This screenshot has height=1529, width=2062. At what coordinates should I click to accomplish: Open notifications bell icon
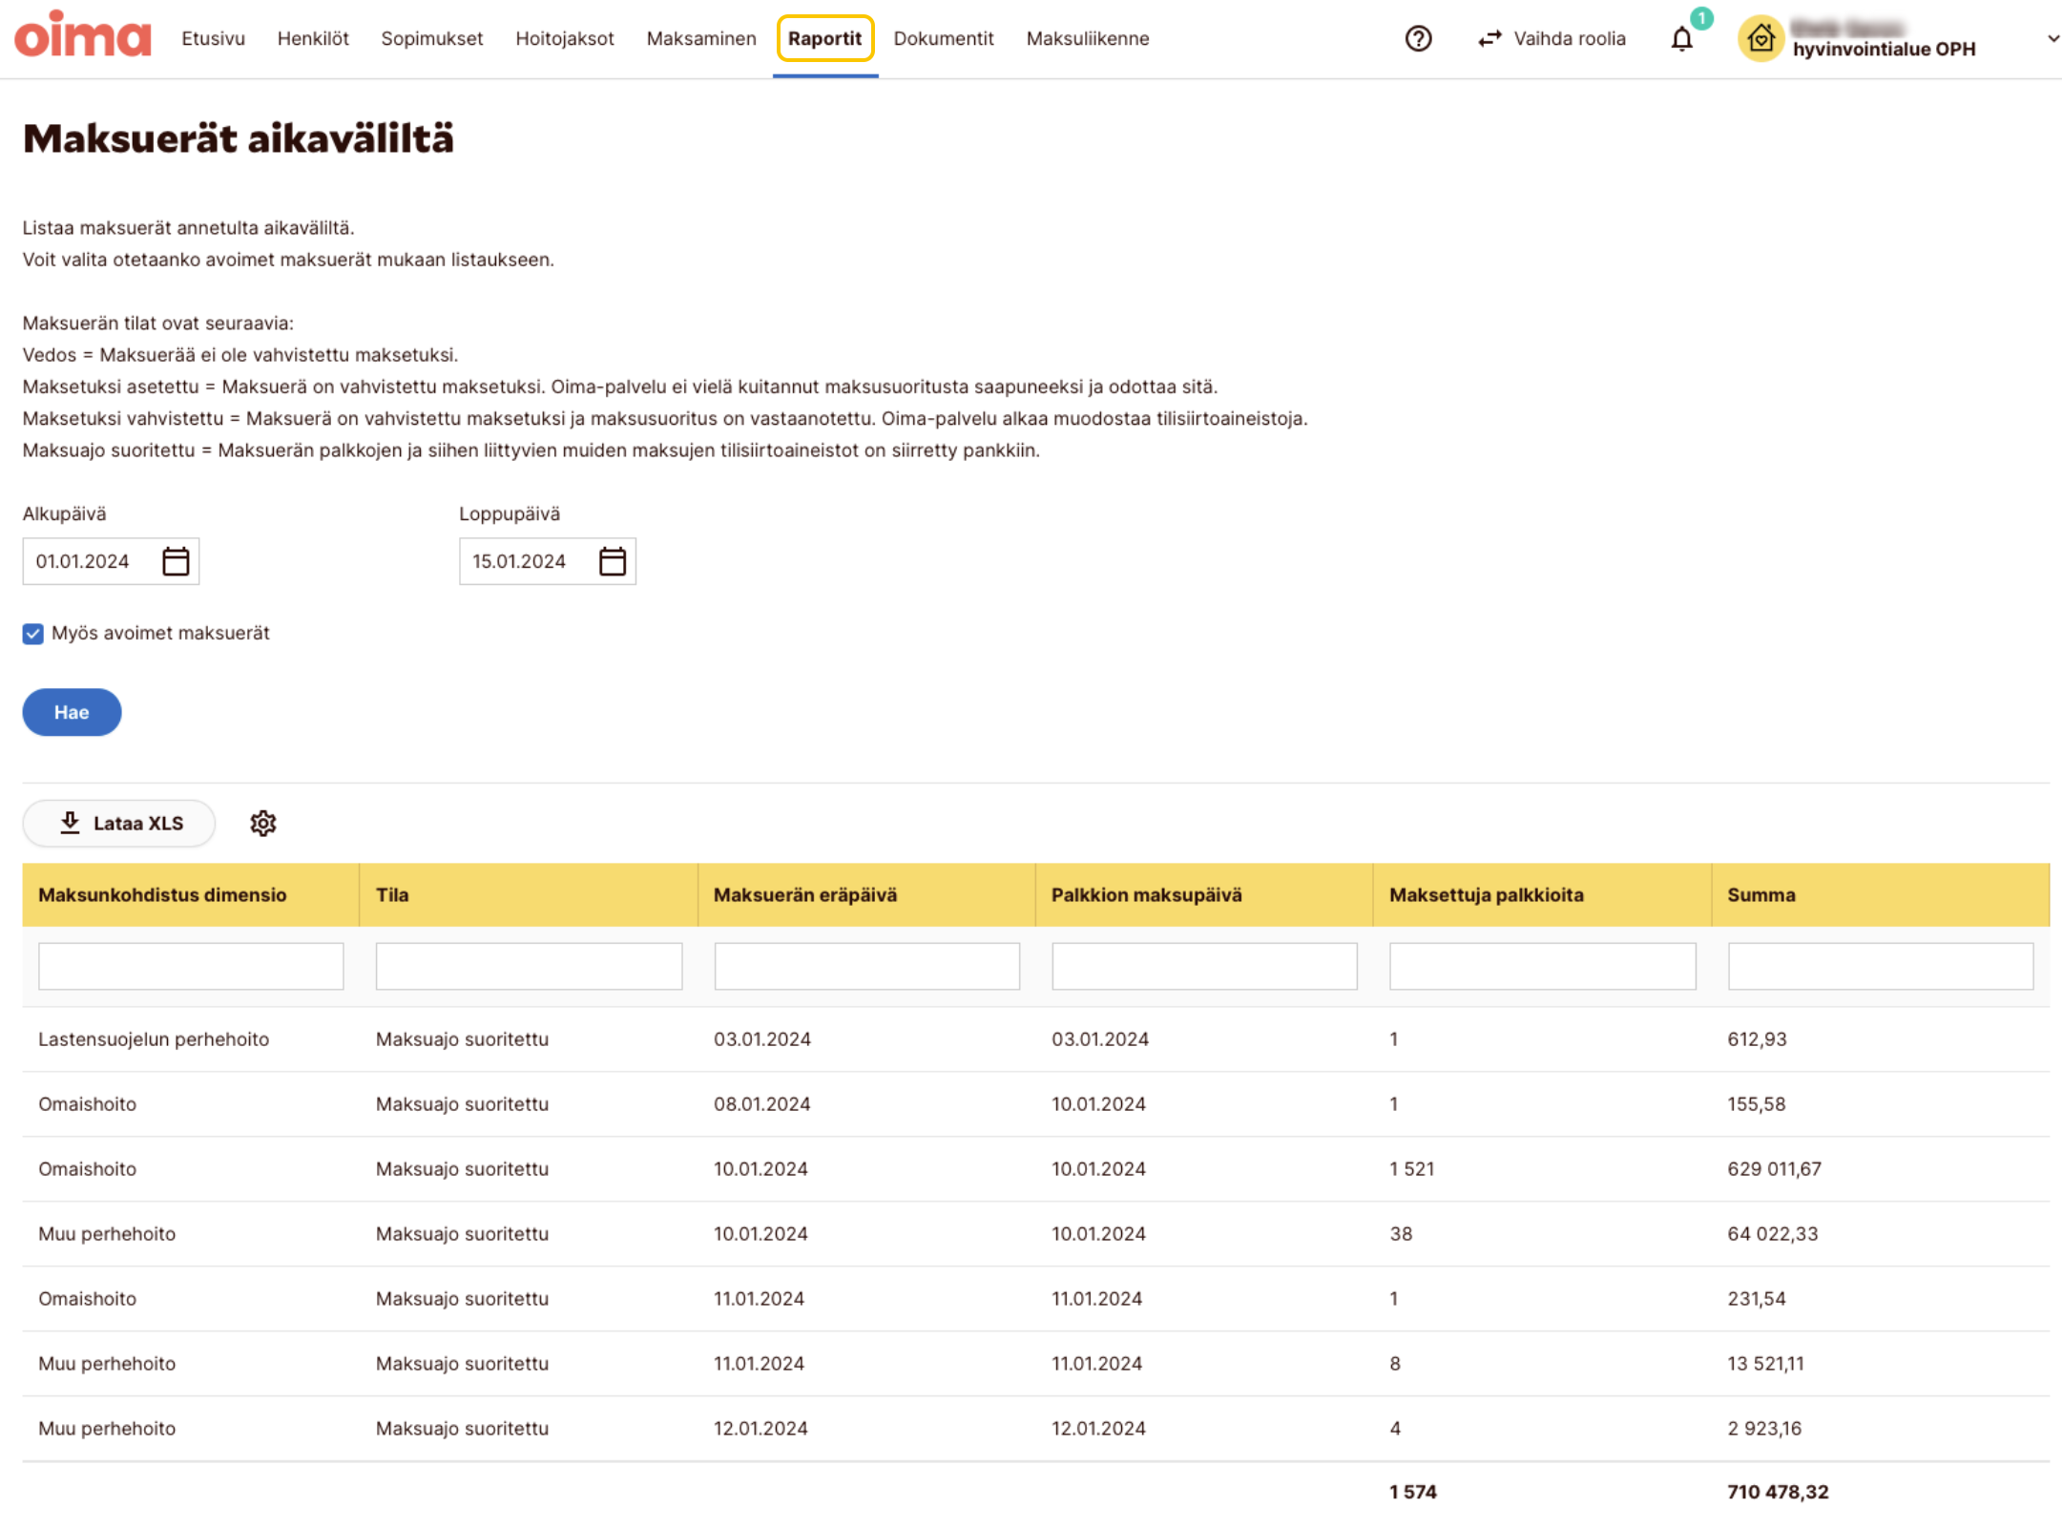point(1681,39)
